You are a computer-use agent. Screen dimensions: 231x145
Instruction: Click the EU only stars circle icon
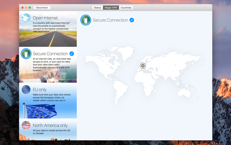pyautogui.click(x=26, y=89)
